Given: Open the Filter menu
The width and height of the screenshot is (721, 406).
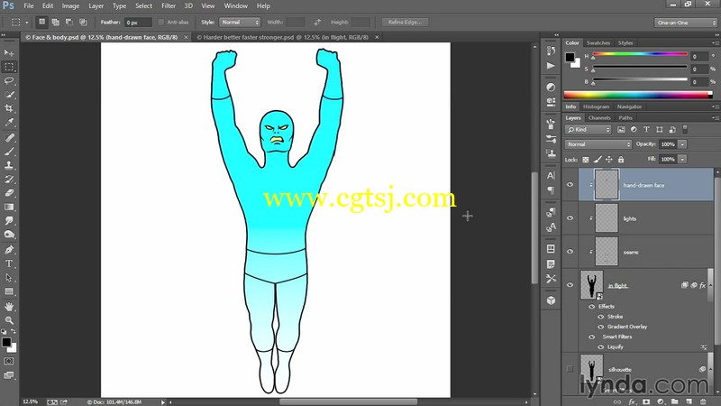Looking at the screenshot, I should click(169, 6).
